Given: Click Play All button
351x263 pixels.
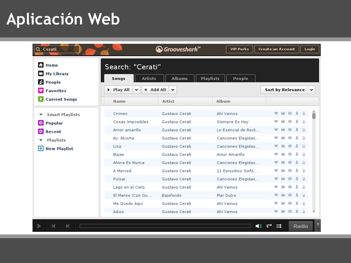Looking at the screenshot, I should pyautogui.click(x=119, y=90).
